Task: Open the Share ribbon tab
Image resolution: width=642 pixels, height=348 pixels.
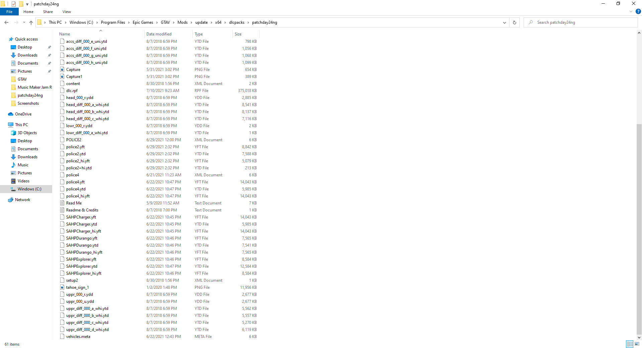Action: [x=48, y=12]
